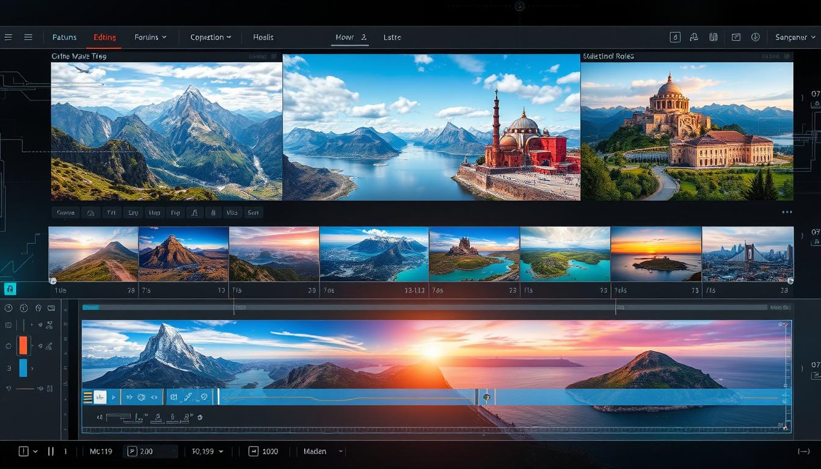Click the panel window icon in header
This screenshot has width=821, height=469.
tap(736, 37)
